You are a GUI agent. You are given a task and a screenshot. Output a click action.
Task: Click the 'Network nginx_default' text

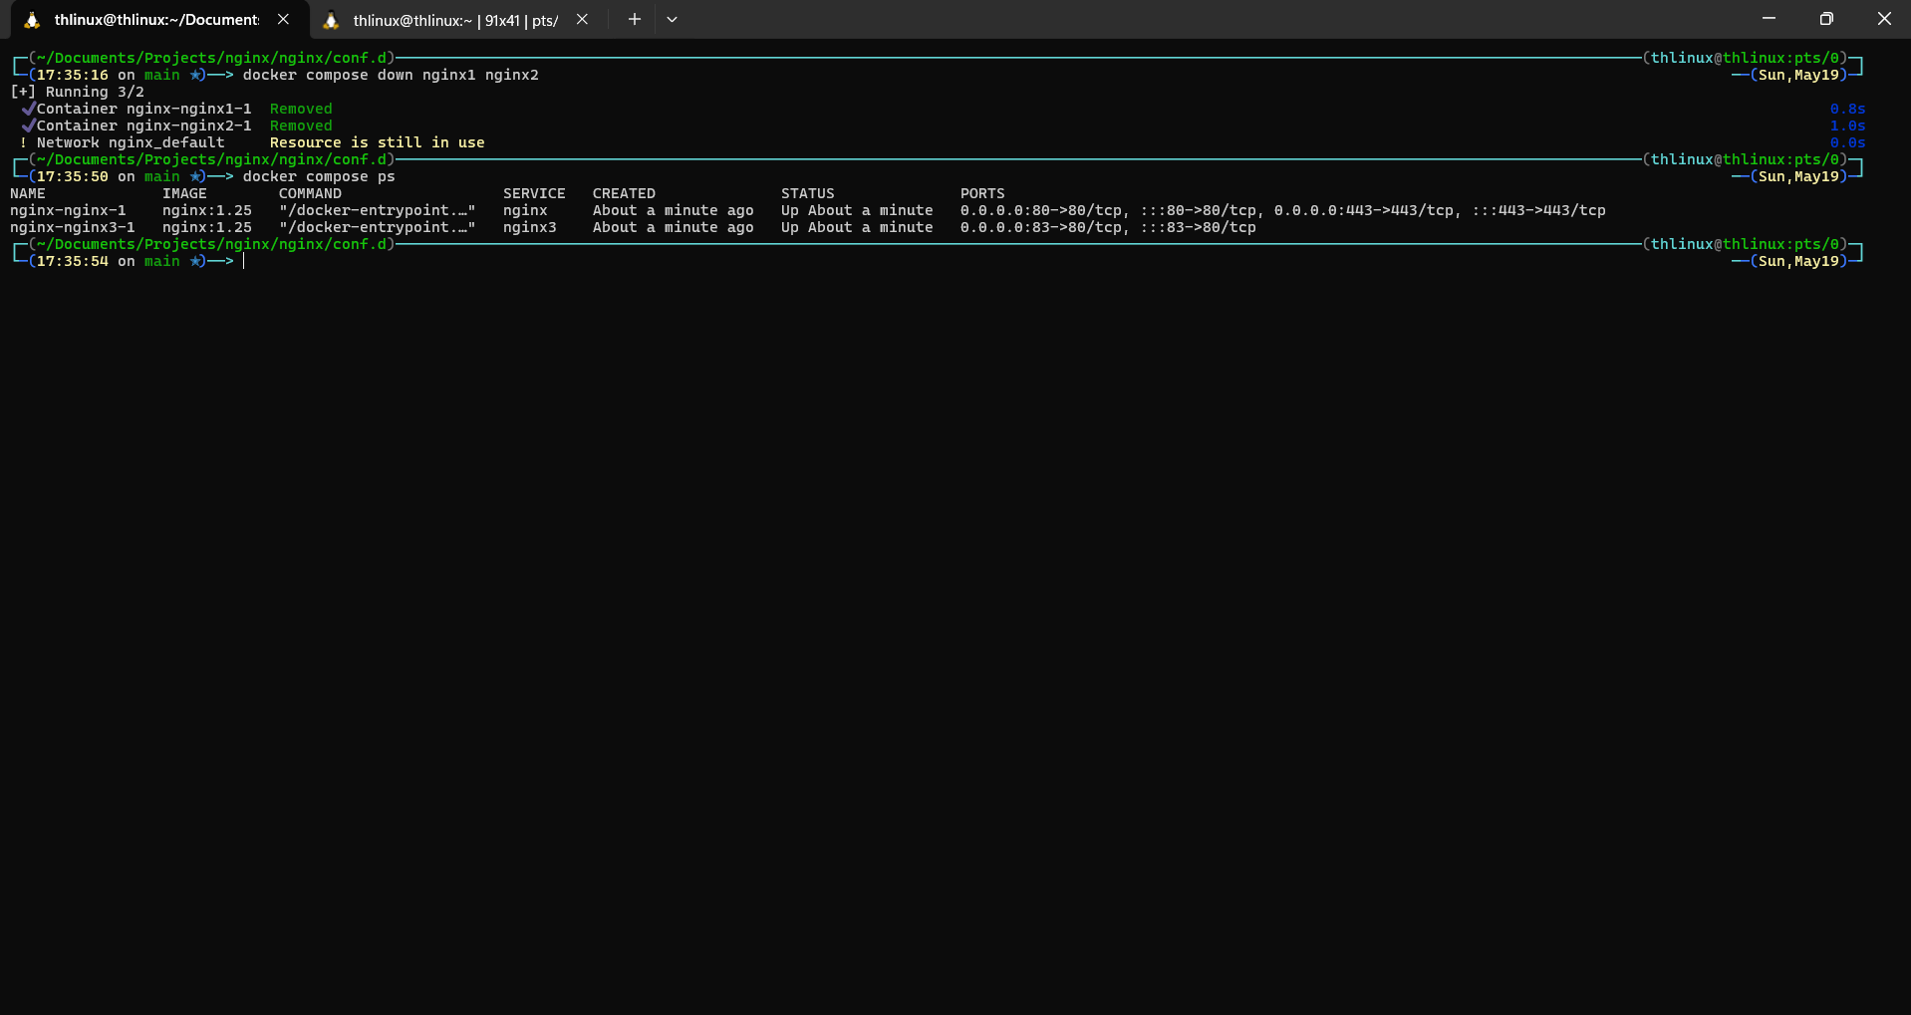pos(131,142)
